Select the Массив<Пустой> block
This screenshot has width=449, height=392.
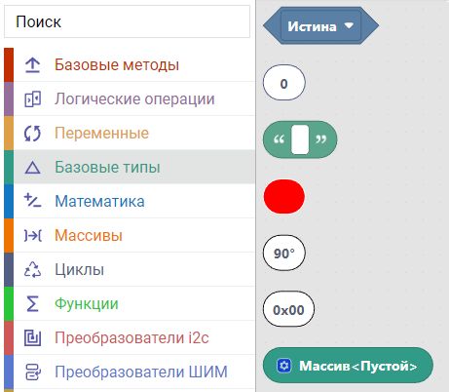[x=348, y=366]
